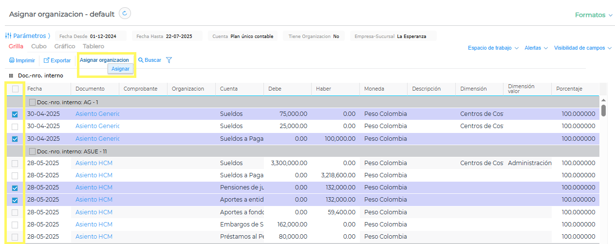Switch to the Gráfico tab

coord(65,46)
